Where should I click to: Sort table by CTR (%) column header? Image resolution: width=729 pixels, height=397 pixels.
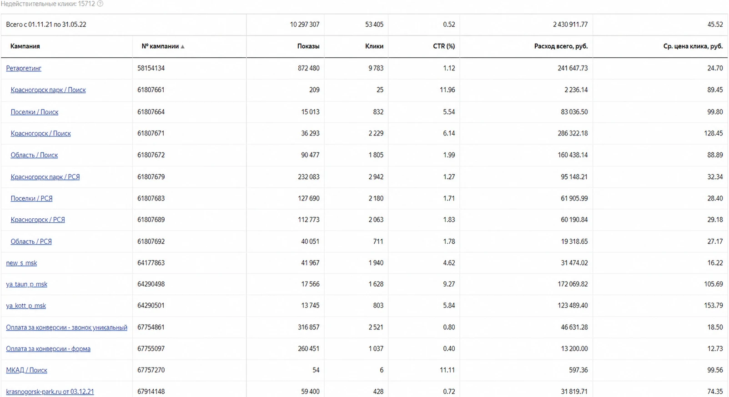tap(444, 46)
